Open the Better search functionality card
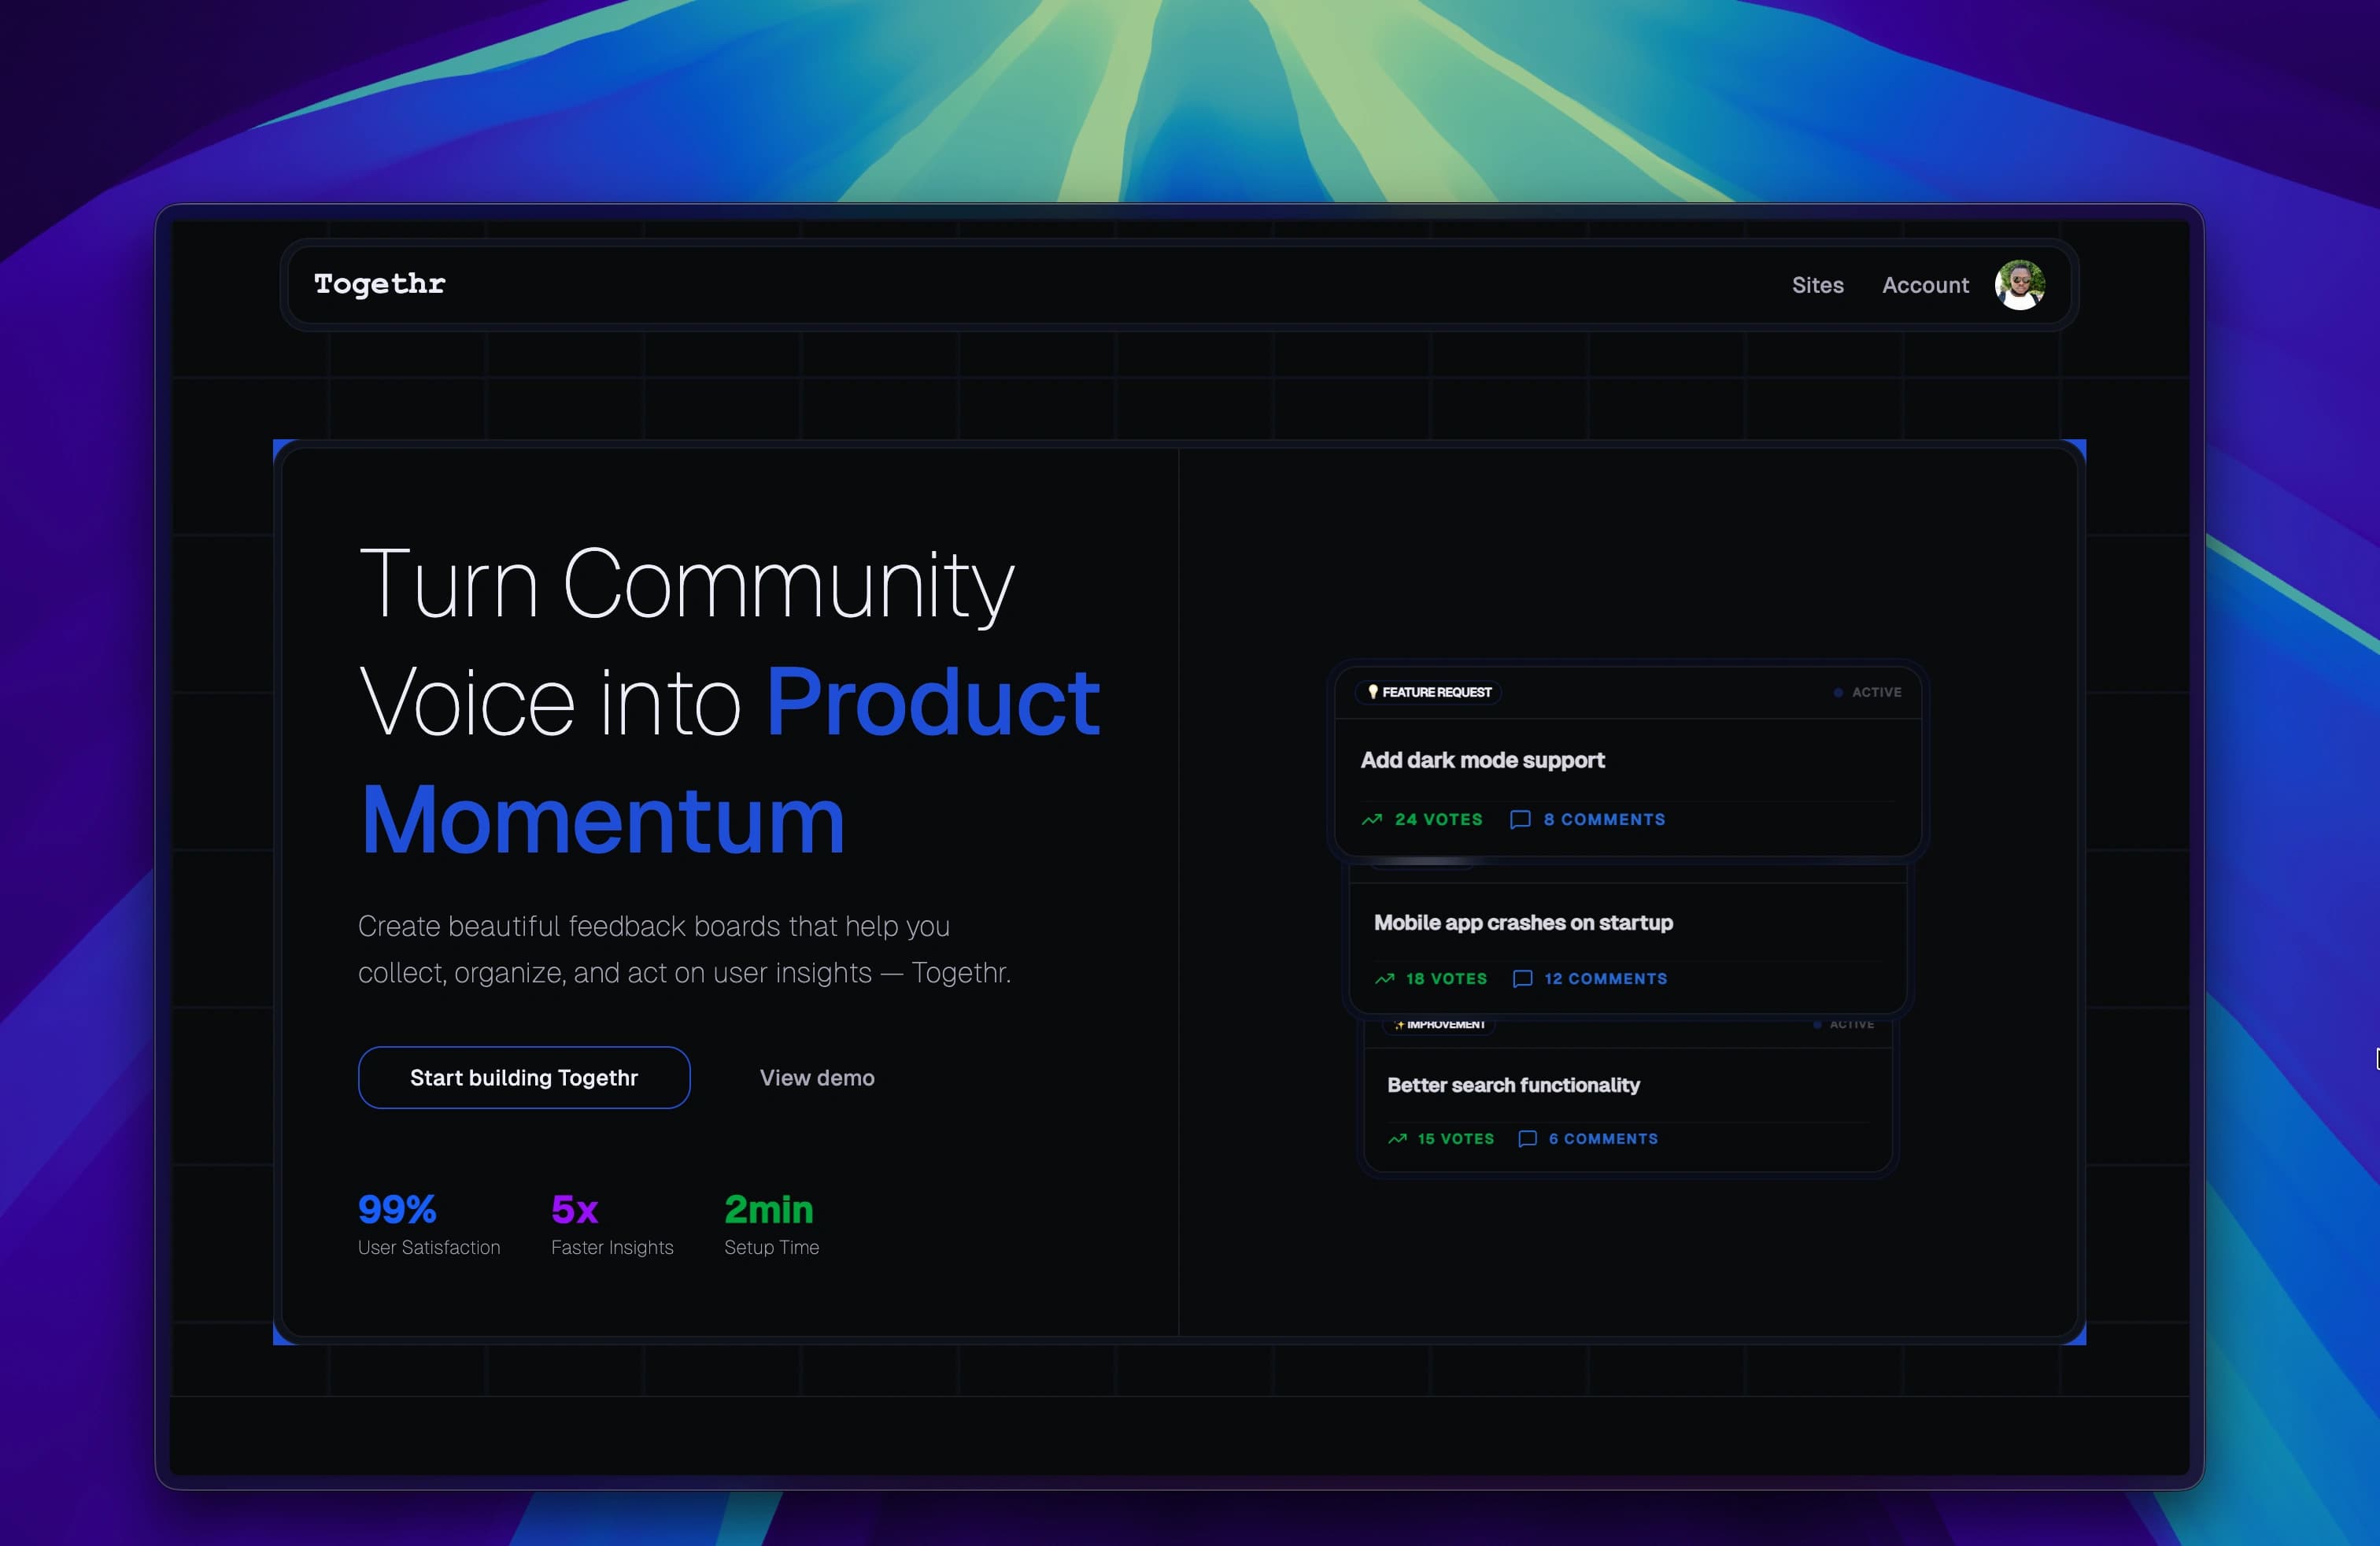Viewport: 2380px width, 1546px height. coord(1513,1085)
